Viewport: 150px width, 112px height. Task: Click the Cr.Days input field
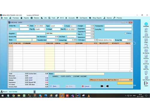[56, 29]
